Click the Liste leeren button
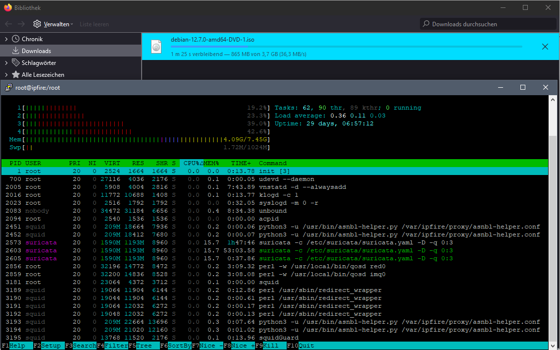Screen dimensions: 560x350 point(94,24)
